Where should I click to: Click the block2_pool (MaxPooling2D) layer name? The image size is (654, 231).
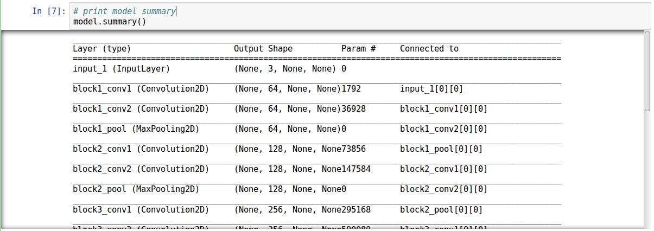pyautogui.click(x=136, y=189)
